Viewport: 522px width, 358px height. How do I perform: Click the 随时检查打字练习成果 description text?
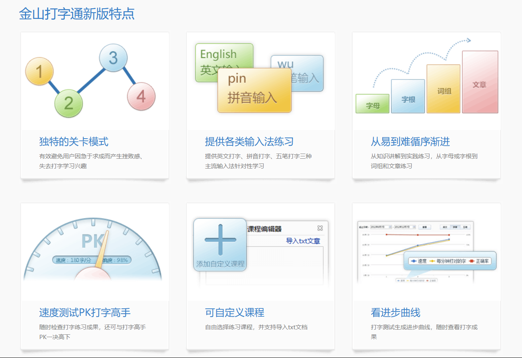pos(92,332)
